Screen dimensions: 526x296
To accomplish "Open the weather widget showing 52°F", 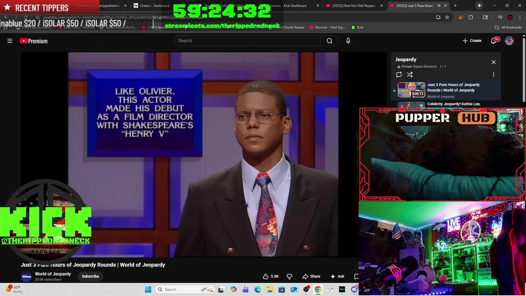I will coord(14,289).
